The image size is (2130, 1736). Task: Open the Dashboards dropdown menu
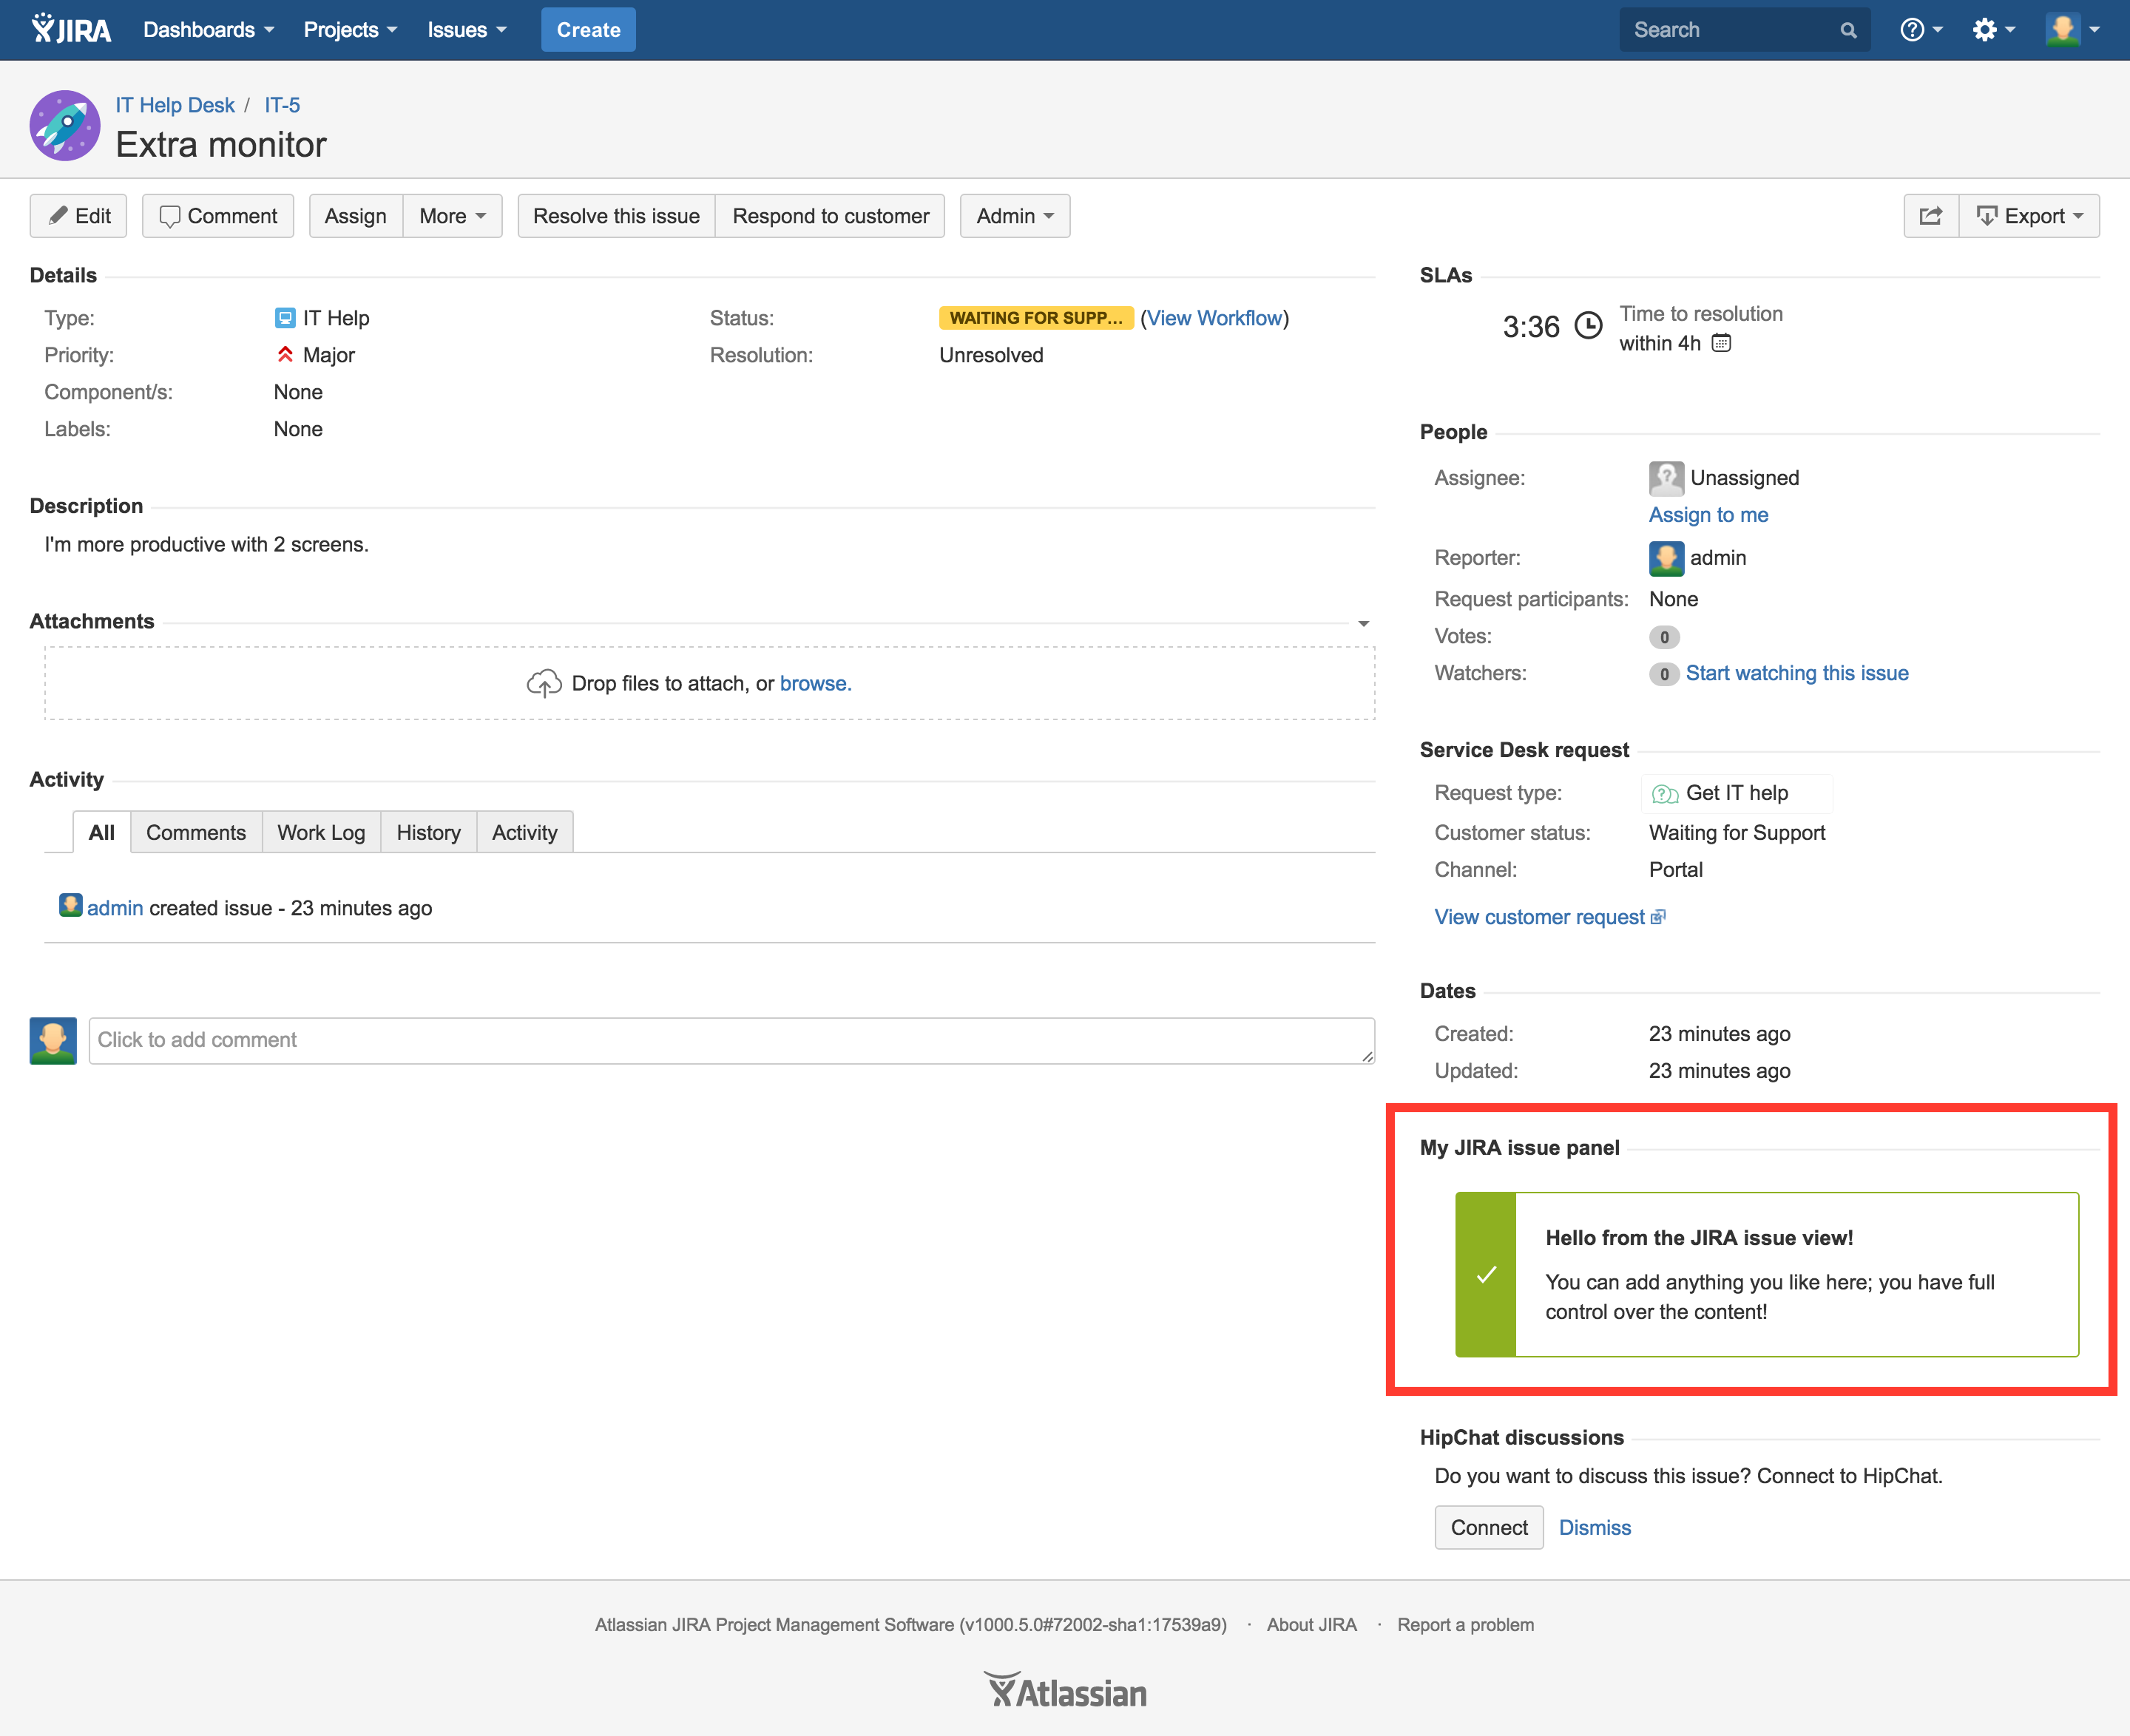(208, 30)
